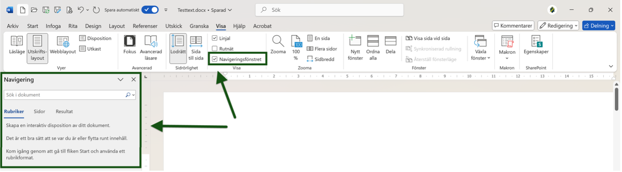Open the Makron dropdown
Image resolution: width=622 pixels, height=172 pixels.
click(507, 48)
